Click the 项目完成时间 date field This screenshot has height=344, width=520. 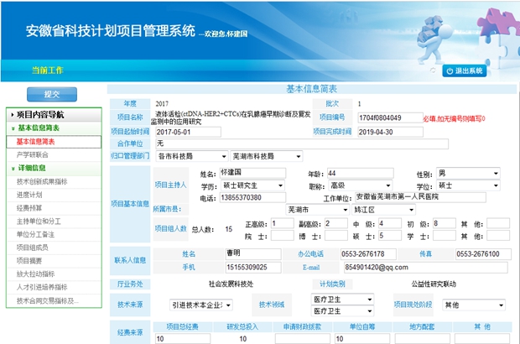(x=390, y=132)
